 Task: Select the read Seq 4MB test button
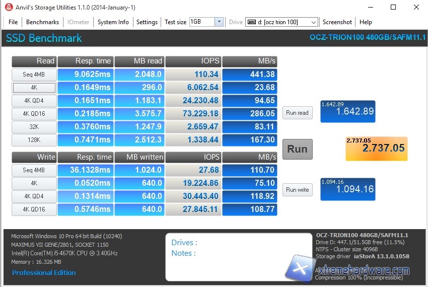pos(34,75)
